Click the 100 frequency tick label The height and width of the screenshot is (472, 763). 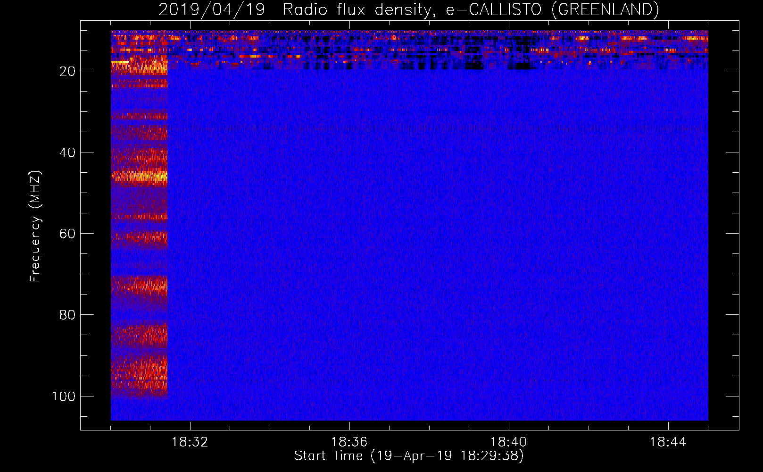(64, 396)
